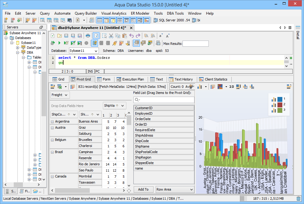Toggle the yellow cylinder view button in main toolbar
This screenshot has width=304, height=204.
pyautogui.click(x=113, y=20)
